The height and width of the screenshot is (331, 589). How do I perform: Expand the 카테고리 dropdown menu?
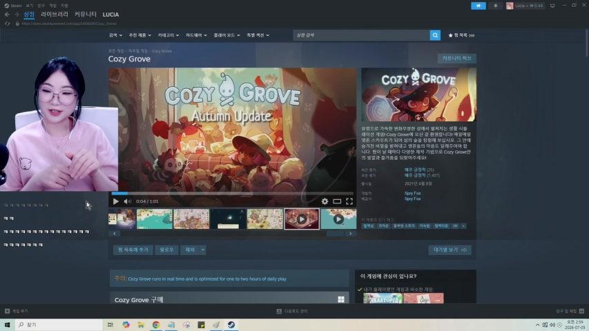[168, 35]
